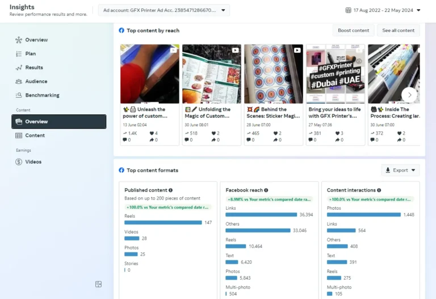Click the 1,448 Photos interactions value
Viewport: 436px width, 299px height.
pyautogui.click(x=409, y=215)
